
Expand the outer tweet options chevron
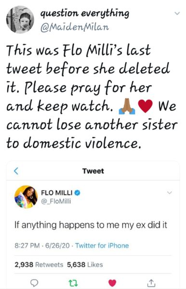(177, 13)
